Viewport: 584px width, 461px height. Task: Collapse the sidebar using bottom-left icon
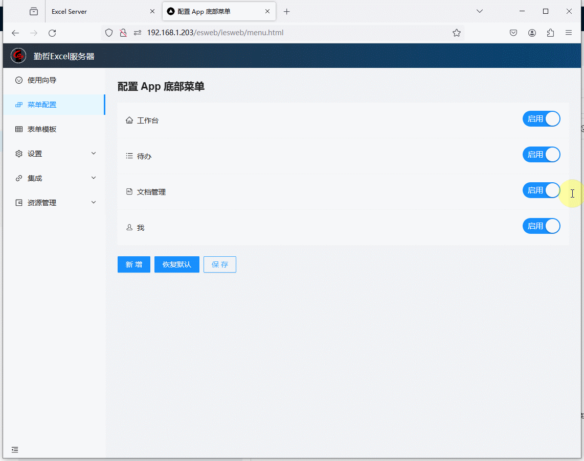[x=15, y=450]
